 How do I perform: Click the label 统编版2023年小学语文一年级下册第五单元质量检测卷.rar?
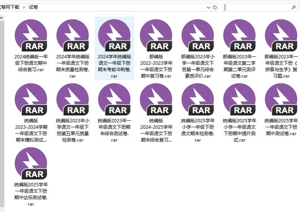pyautogui.click(x=72, y=130)
